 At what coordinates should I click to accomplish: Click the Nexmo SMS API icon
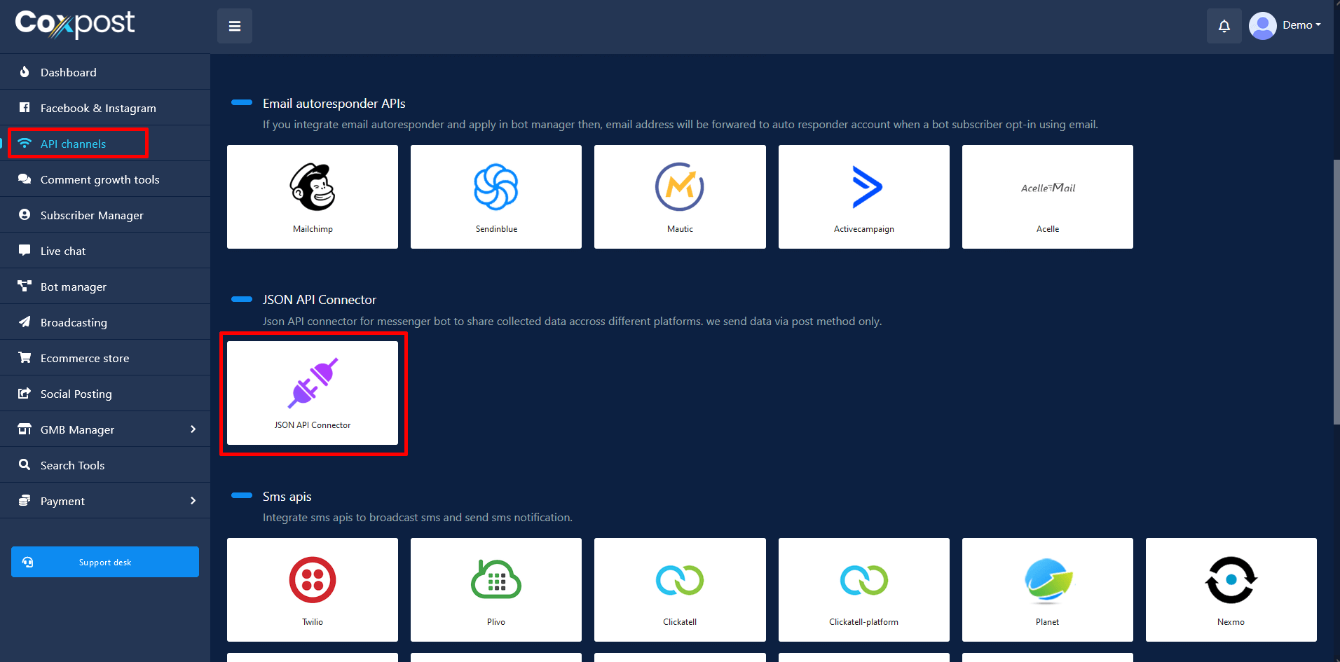(x=1231, y=581)
